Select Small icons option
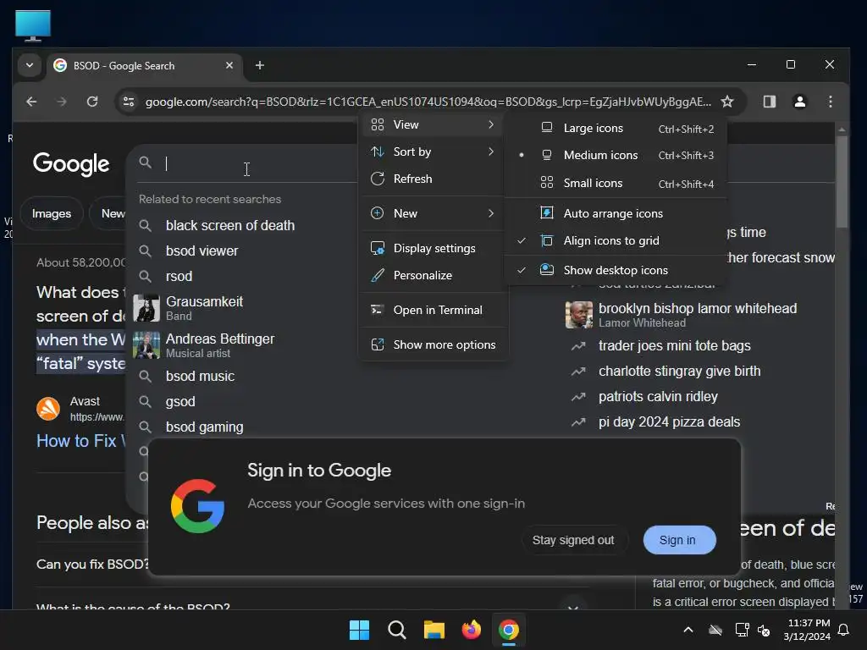The image size is (867, 650). (616, 183)
